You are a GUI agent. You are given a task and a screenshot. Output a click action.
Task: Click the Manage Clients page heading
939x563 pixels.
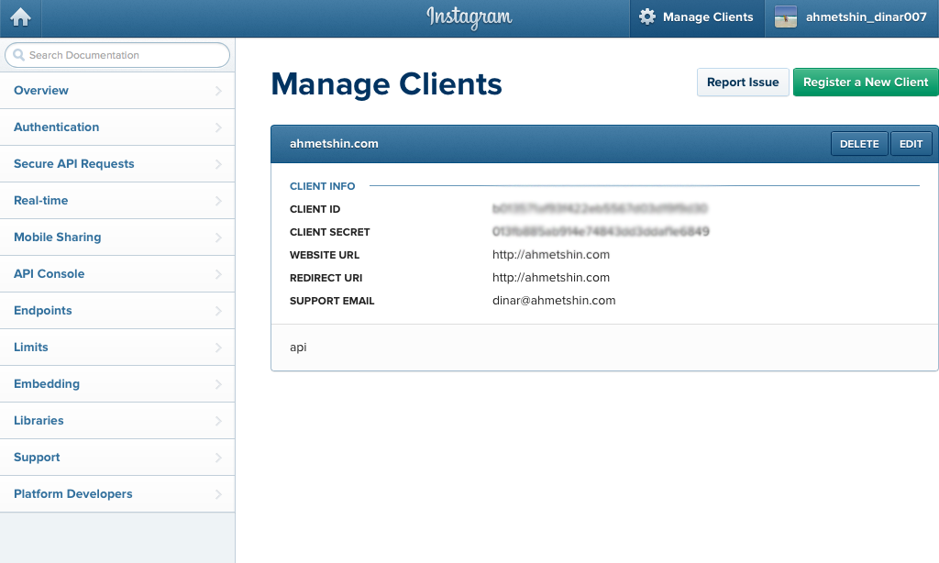pyautogui.click(x=386, y=83)
